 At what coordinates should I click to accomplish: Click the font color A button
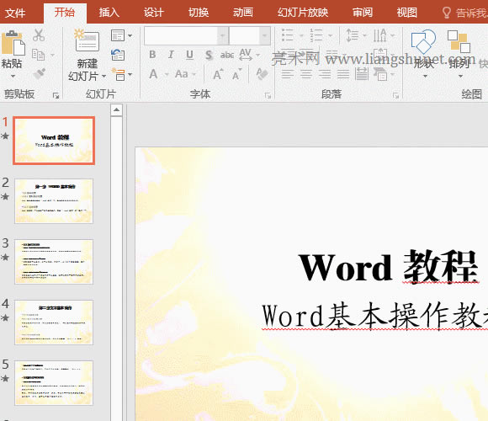(153, 74)
